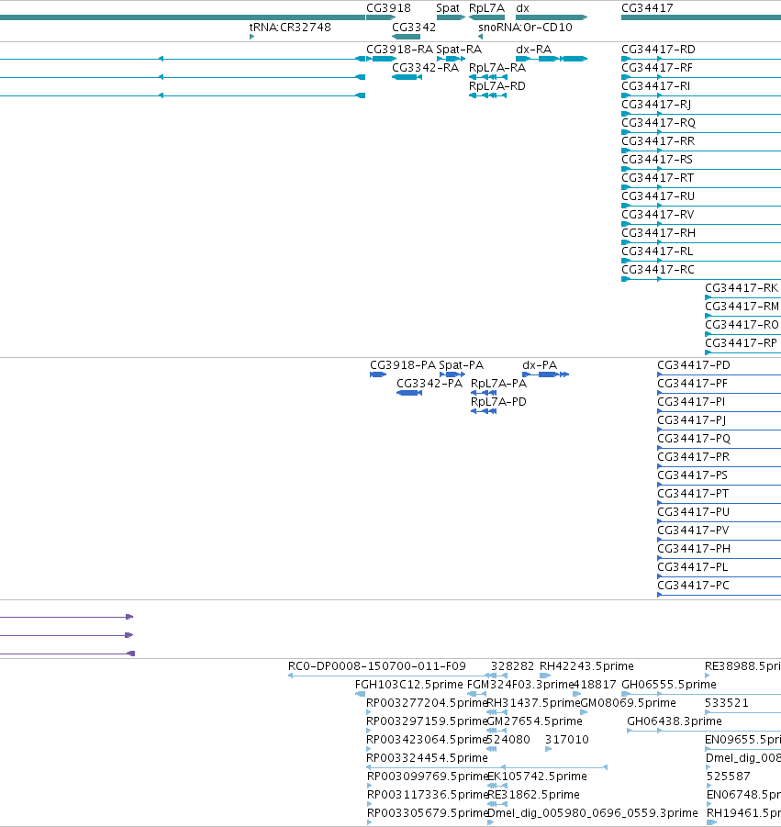
Task: Select EST GH06555.5prime
Action: [669, 685]
